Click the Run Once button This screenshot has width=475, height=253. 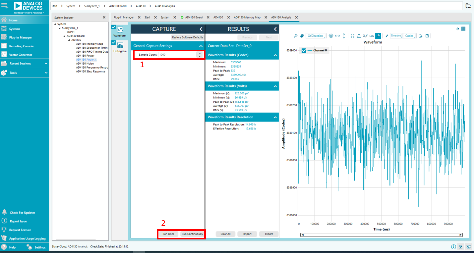click(x=168, y=234)
